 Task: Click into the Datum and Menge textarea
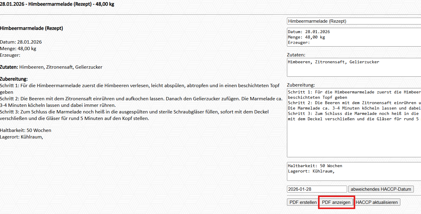coord(353,37)
